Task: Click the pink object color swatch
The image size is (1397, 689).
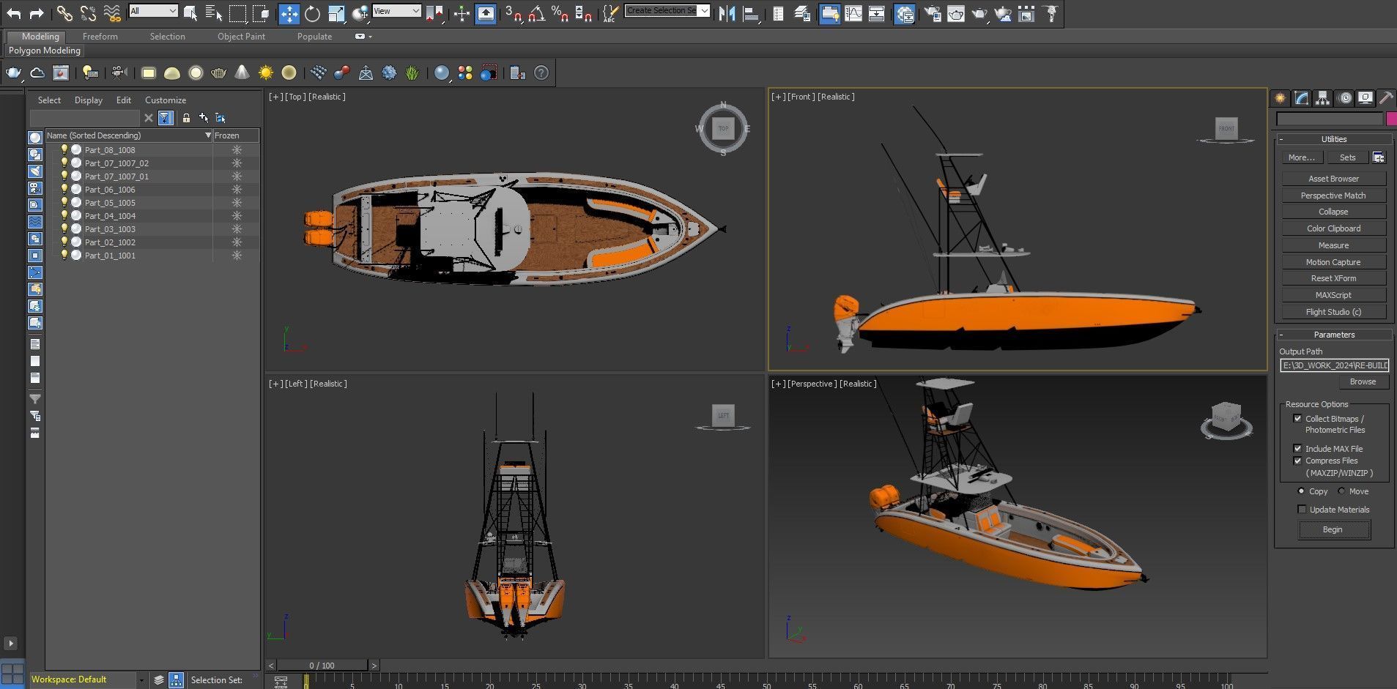Action: (1391, 119)
